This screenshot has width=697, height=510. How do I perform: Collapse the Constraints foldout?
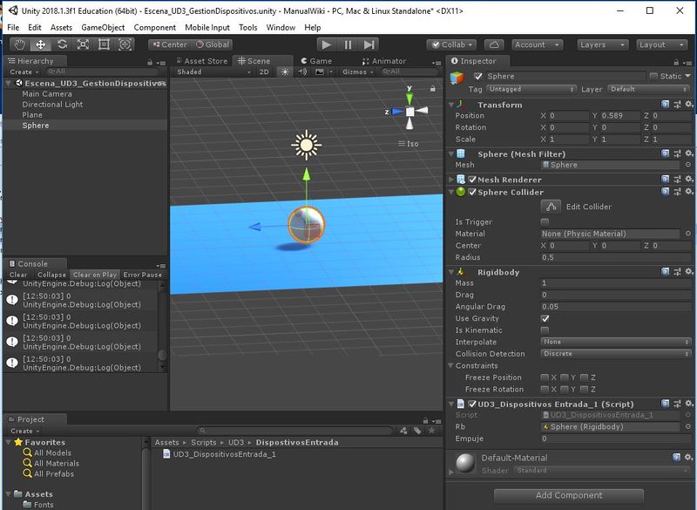[450, 365]
